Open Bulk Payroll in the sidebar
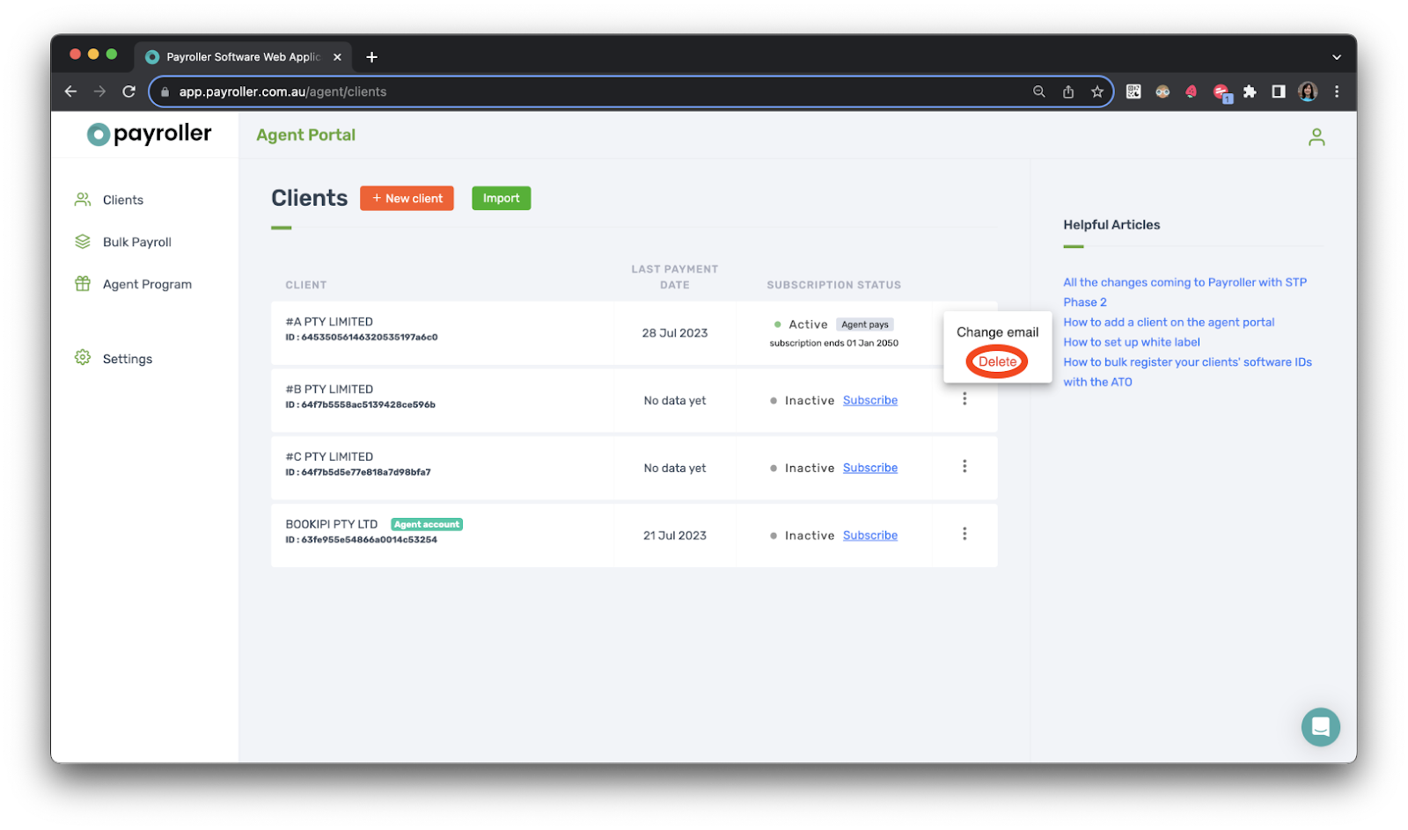The width and height of the screenshot is (1408, 830). [x=136, y=243]
